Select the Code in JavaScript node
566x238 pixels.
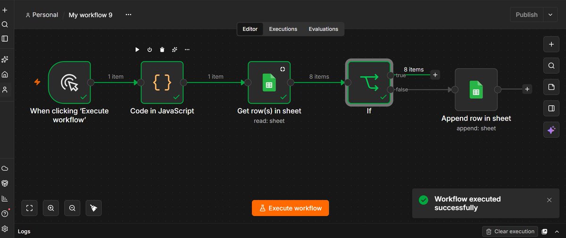tap(162, 82)
